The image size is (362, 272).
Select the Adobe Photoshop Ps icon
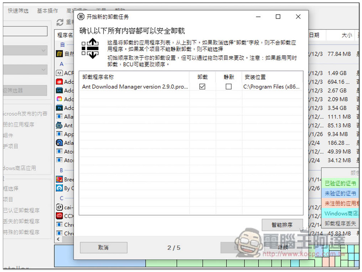click(59, 108)
